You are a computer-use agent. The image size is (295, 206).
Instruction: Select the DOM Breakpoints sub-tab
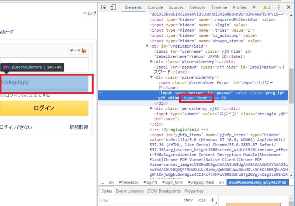164,191
